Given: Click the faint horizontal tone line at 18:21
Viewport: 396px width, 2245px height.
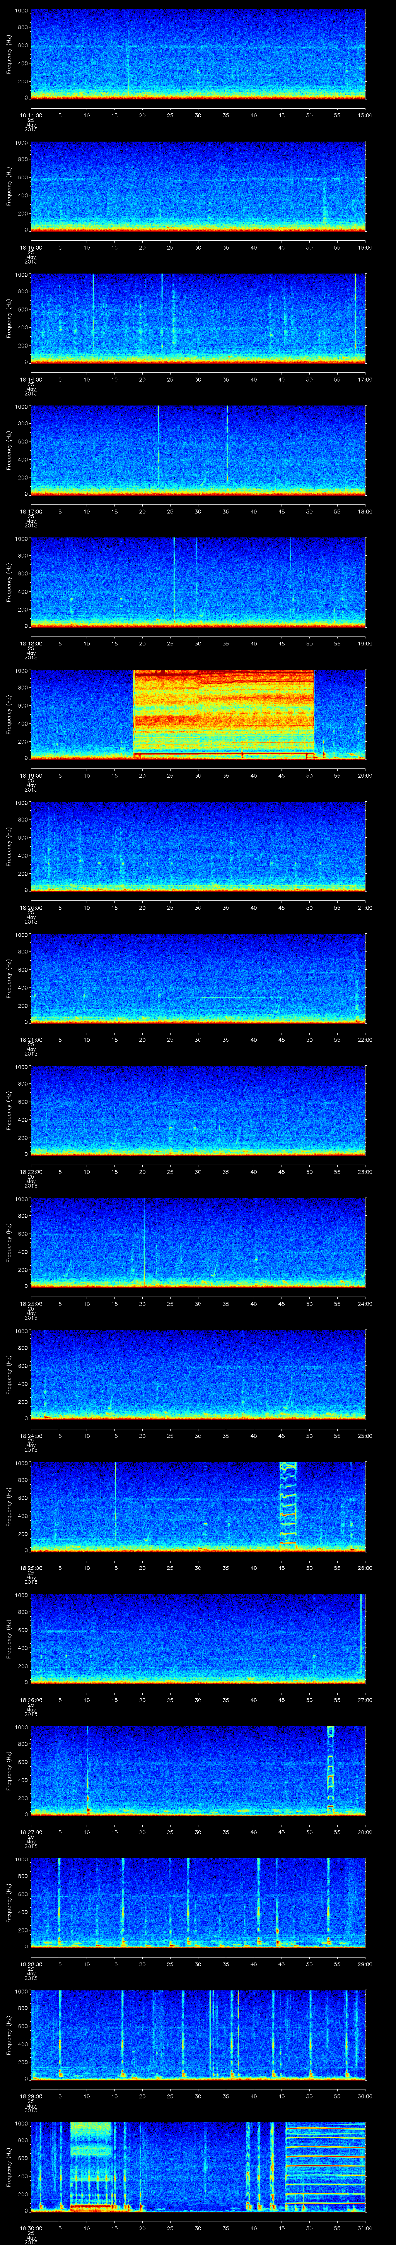Looking at the screenshot, I should tap(241, 998).
